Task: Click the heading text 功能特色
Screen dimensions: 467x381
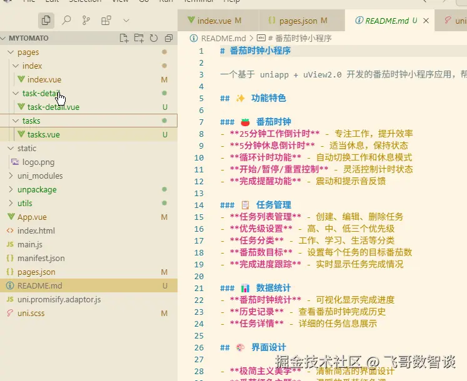Action: pos(268,98)
